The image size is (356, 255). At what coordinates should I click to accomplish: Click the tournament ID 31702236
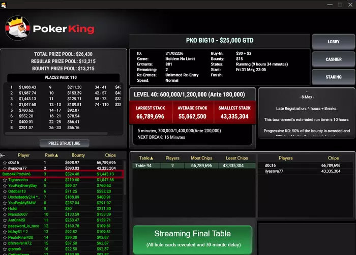pyautogui.click(x=174, y=53)
